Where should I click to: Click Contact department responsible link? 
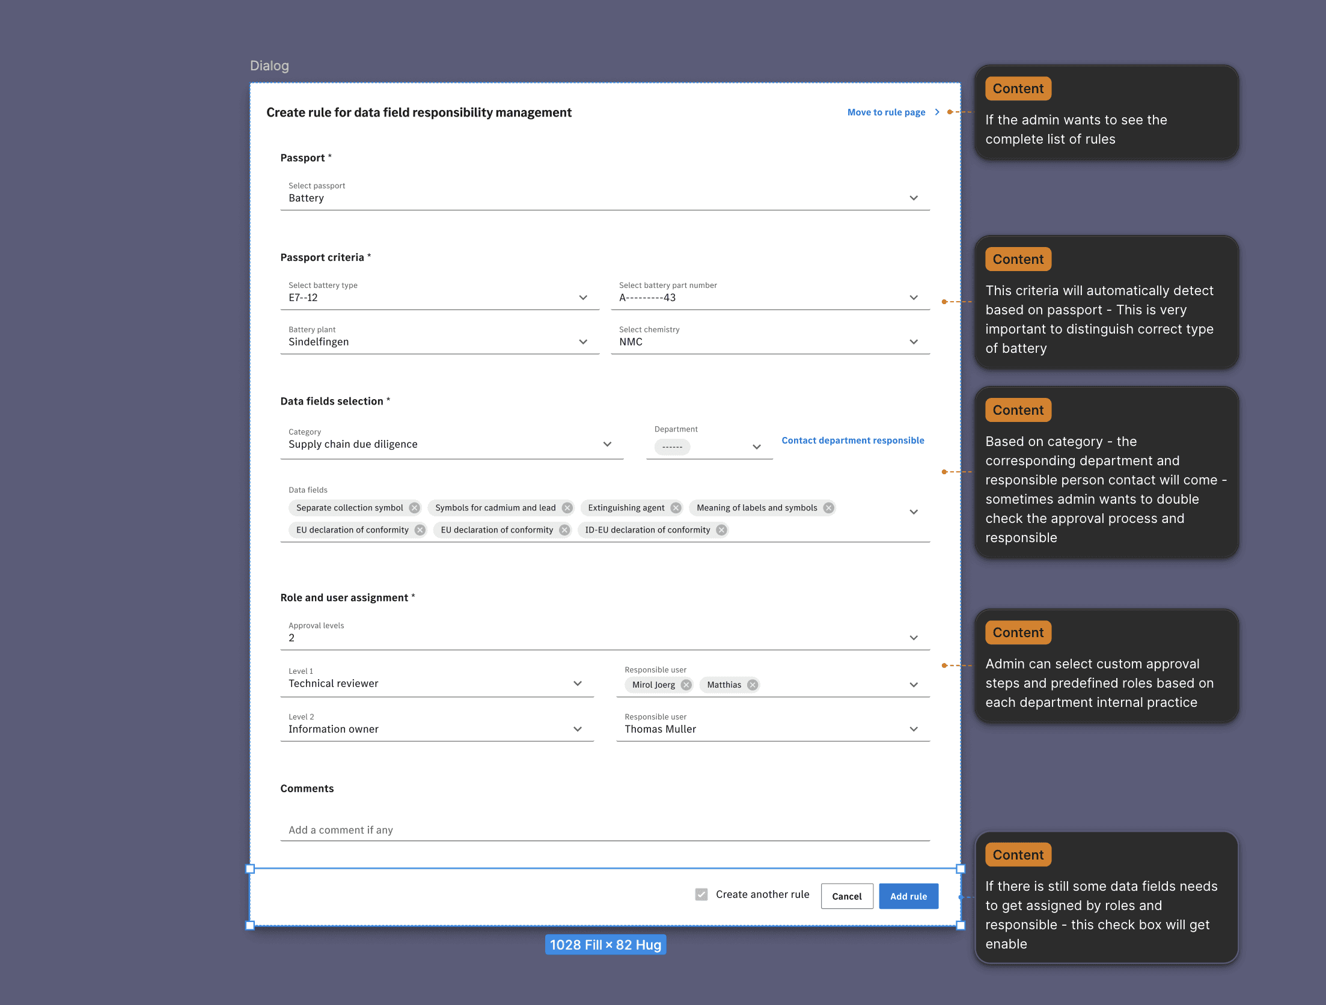[853, 441]
